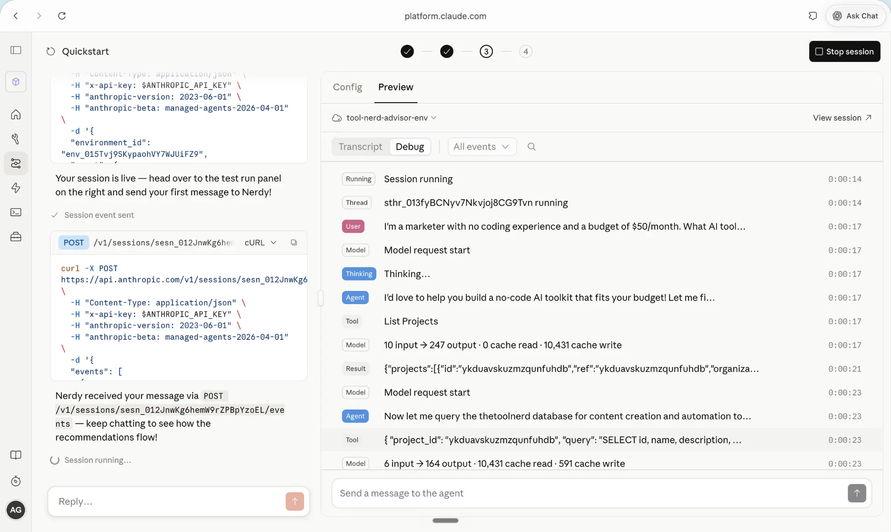Open View session link

click(842, 118)
